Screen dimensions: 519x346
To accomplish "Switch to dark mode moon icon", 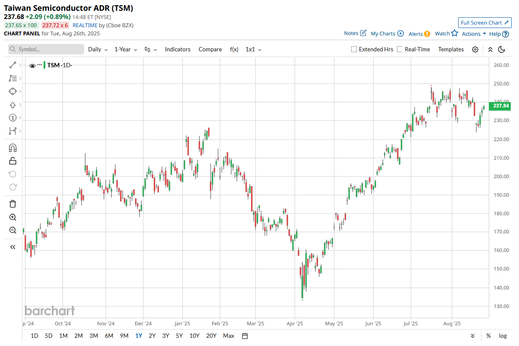I will coord(501,49).
